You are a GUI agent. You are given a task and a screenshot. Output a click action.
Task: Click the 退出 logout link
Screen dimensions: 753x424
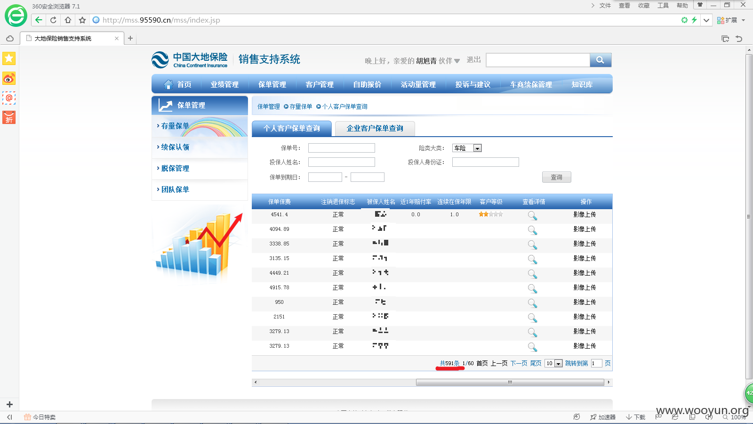(x=474, y=60)
